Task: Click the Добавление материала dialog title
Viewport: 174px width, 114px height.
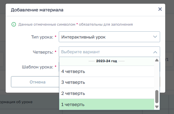Action: tap(37, 10)
